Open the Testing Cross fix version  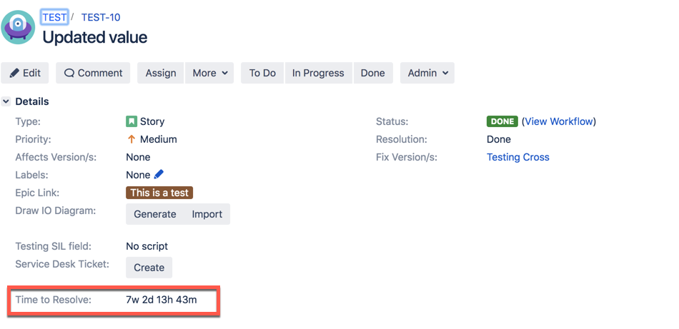click(518, 157)
